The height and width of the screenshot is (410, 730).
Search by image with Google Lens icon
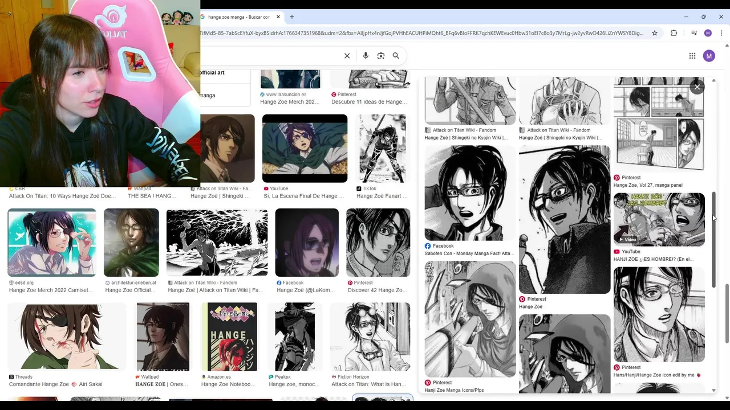381,56
